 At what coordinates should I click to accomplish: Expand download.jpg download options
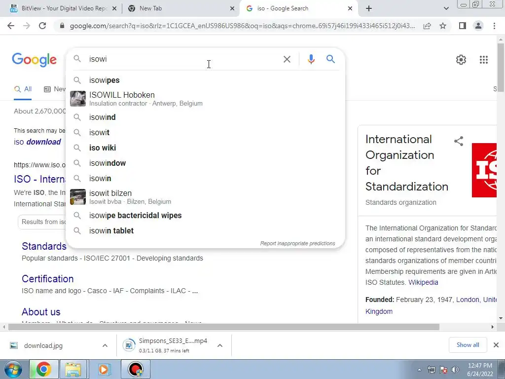point(105,345)
